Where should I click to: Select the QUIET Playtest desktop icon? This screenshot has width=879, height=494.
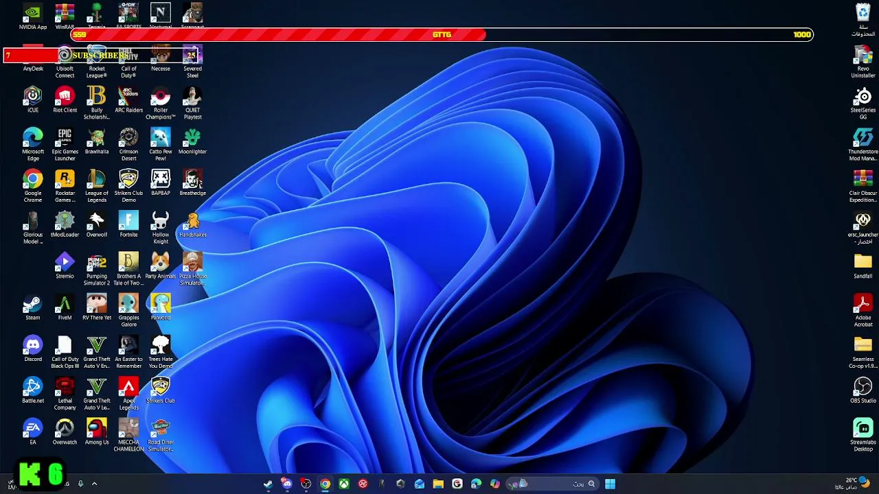(x=192, y=104)
